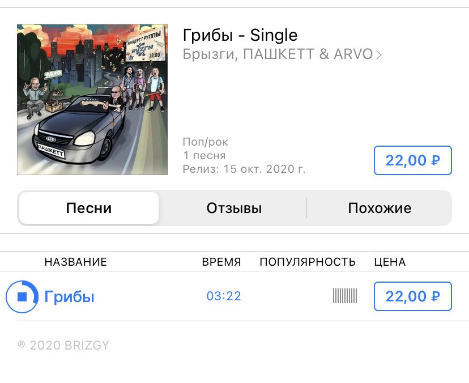Click the 03:22 track duration
Image resolution: width=469 pixels, height=383 pixels.
(x=224, y=296)
